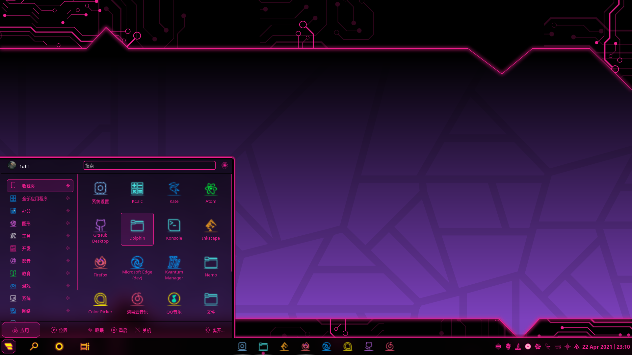The image size is (632, 355).
Task: Open the 网络 internet category
Action: point(40,311)
